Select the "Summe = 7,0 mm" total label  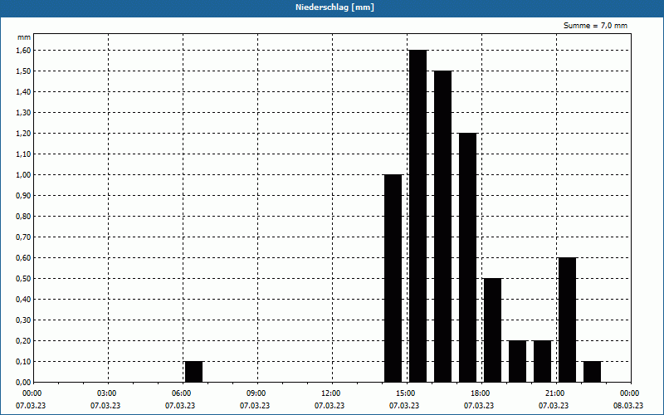(595, 26)
